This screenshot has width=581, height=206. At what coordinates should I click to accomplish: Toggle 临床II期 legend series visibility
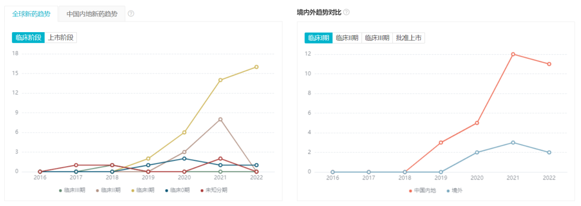[x=108, y=190]
